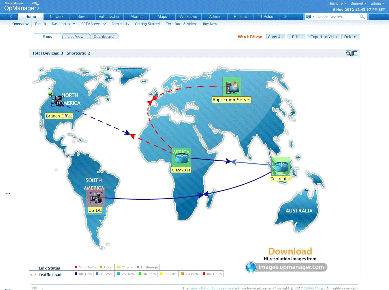Click the ShutDown red legend swatch

pos(76,267)
